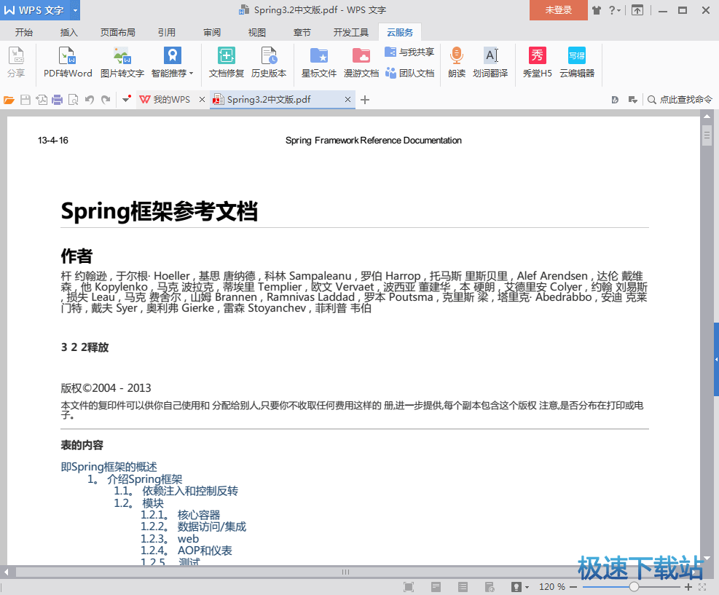Image resolution: width=719 pixels, height=595 pixels.
Task: Close the 我的WPS tab
Action: [202, 100]
